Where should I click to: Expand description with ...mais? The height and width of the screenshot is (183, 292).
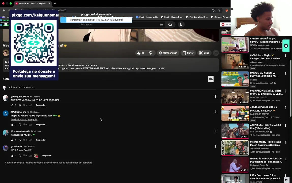161,69
